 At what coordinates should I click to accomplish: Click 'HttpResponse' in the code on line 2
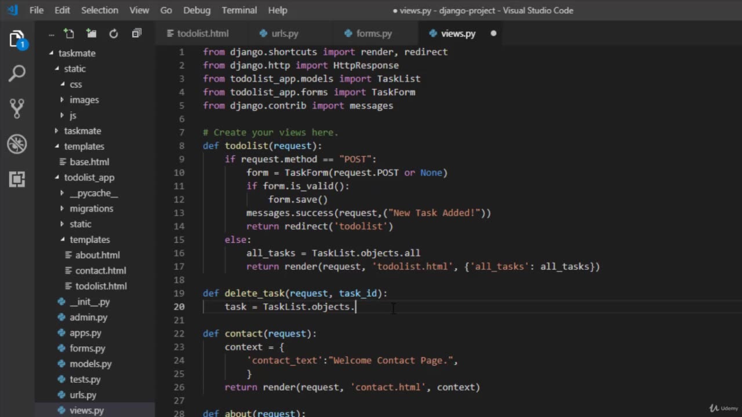tap(366, 65)
